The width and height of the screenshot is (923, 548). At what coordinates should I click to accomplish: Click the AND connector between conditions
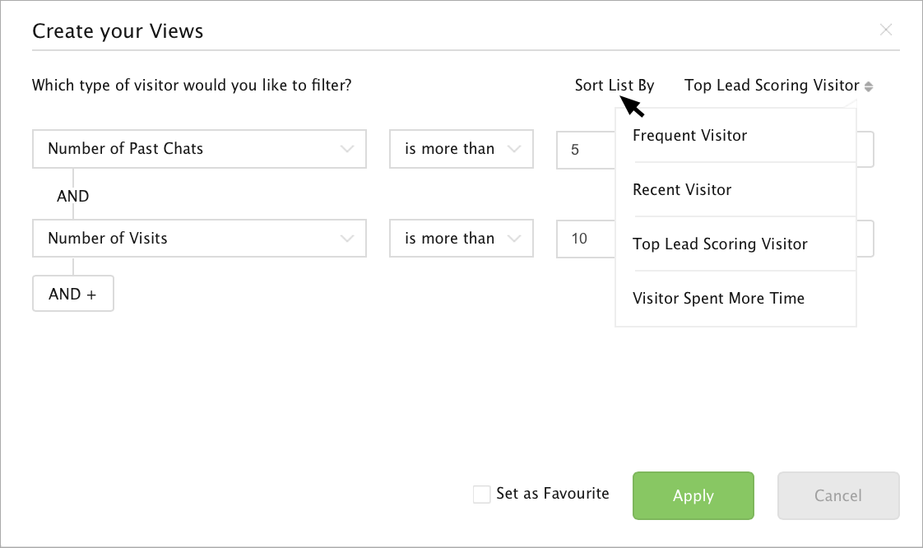[x=72, y=197]
